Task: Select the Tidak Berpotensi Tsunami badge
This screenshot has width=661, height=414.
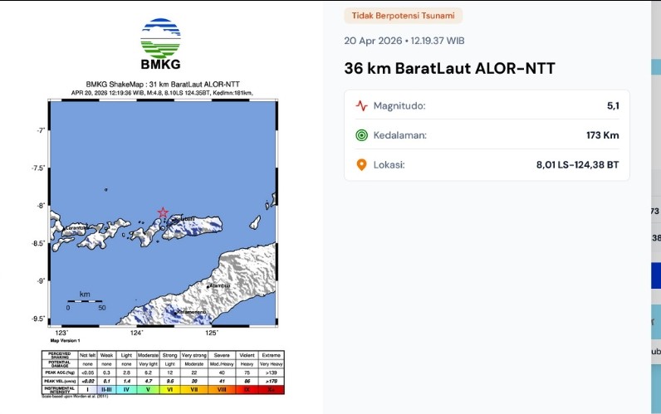Action: click(403, 16)
